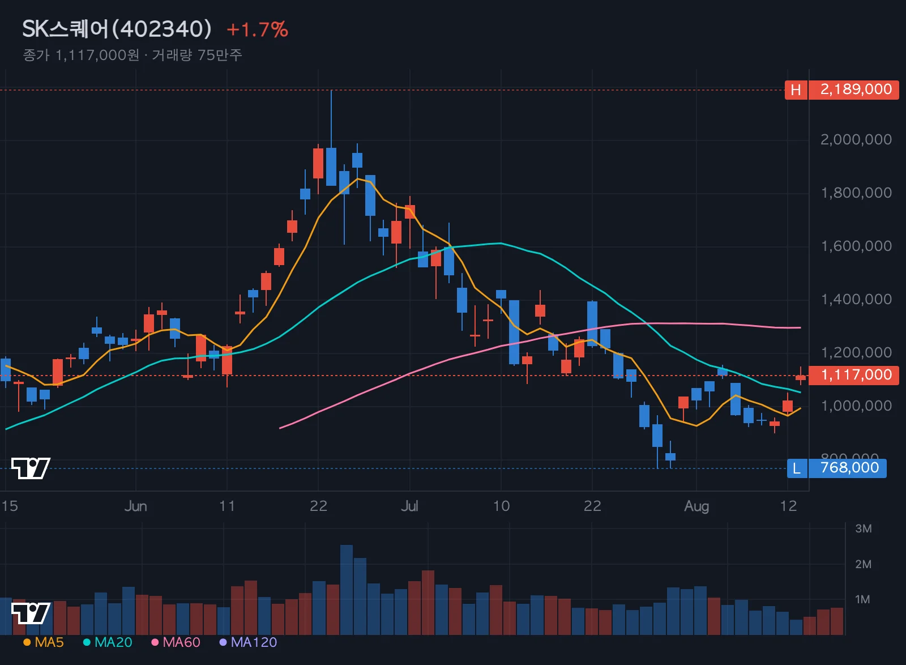
Task: Select the 1M volume axis label
Action: point(862,599)
